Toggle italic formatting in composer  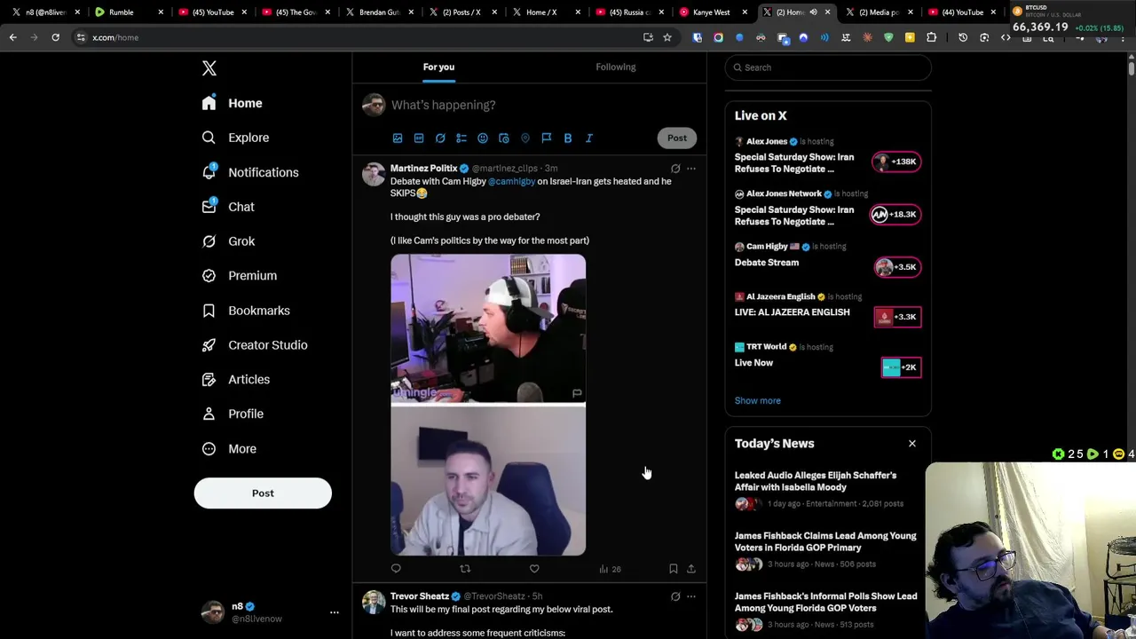point(589,138)
